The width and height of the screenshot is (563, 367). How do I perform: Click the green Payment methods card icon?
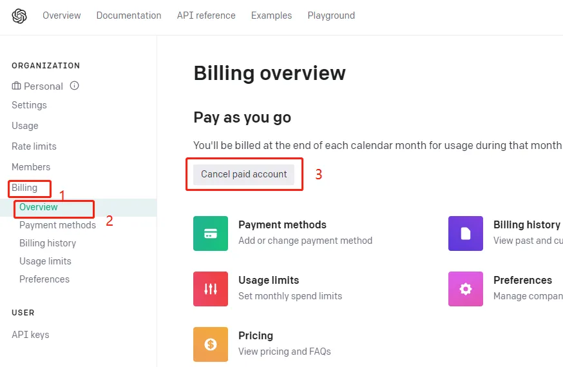pyautogui.click(x=210, y=233)
